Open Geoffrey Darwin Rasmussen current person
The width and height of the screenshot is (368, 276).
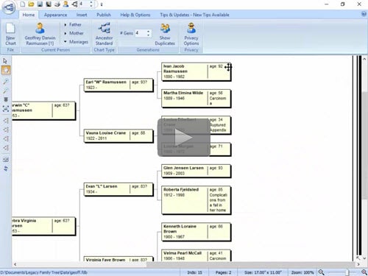coord(40,35)
